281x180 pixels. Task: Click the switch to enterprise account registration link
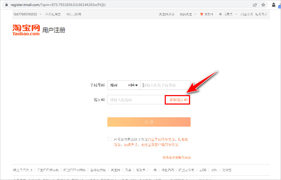tap(176, 158)
